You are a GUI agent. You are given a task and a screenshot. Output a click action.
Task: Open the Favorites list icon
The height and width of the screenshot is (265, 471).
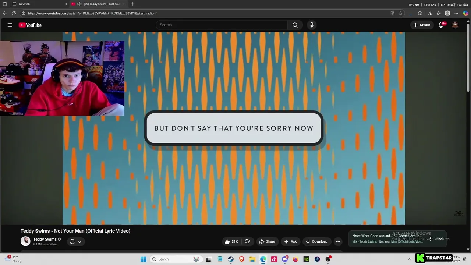[439, 13]
